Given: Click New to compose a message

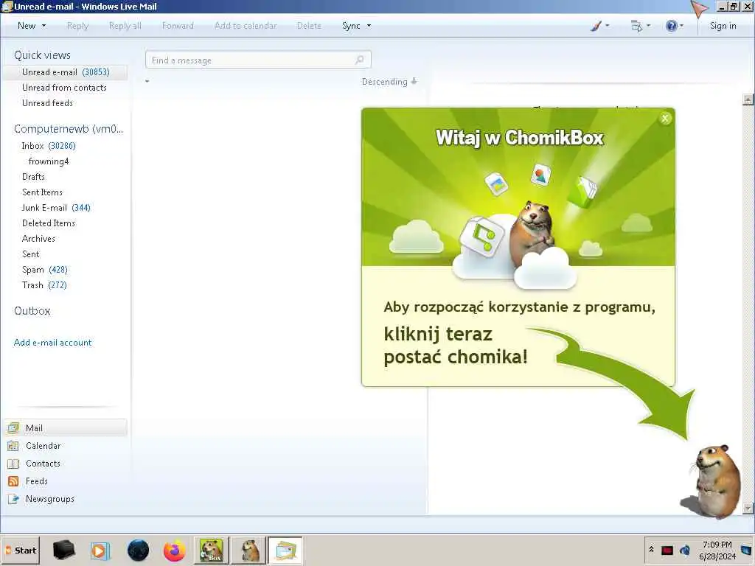Looking at the screenshot, I should click(27, 26).
